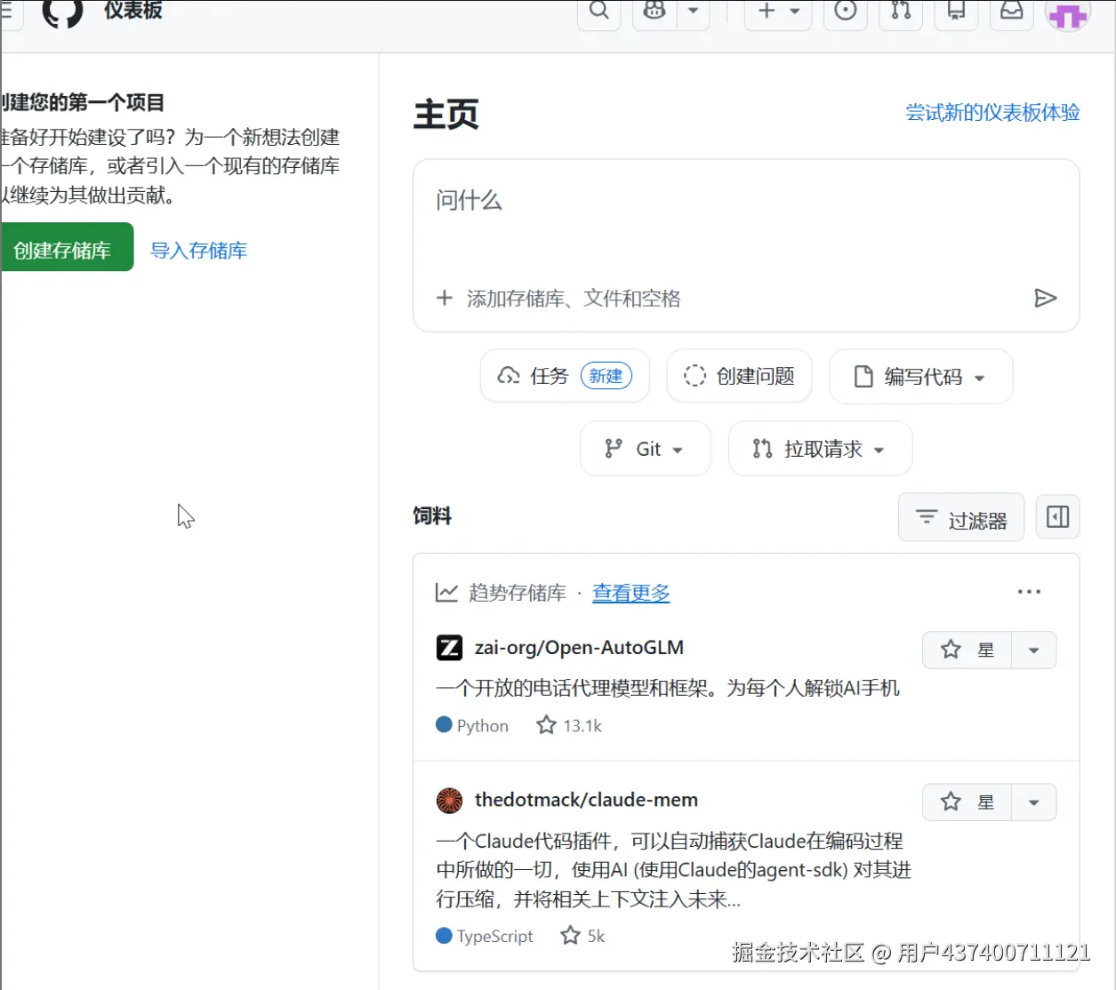Expand star list dropdown for Open-AutoGLM
This screenshot has height=990, width=1116.
coord(1033,650)
